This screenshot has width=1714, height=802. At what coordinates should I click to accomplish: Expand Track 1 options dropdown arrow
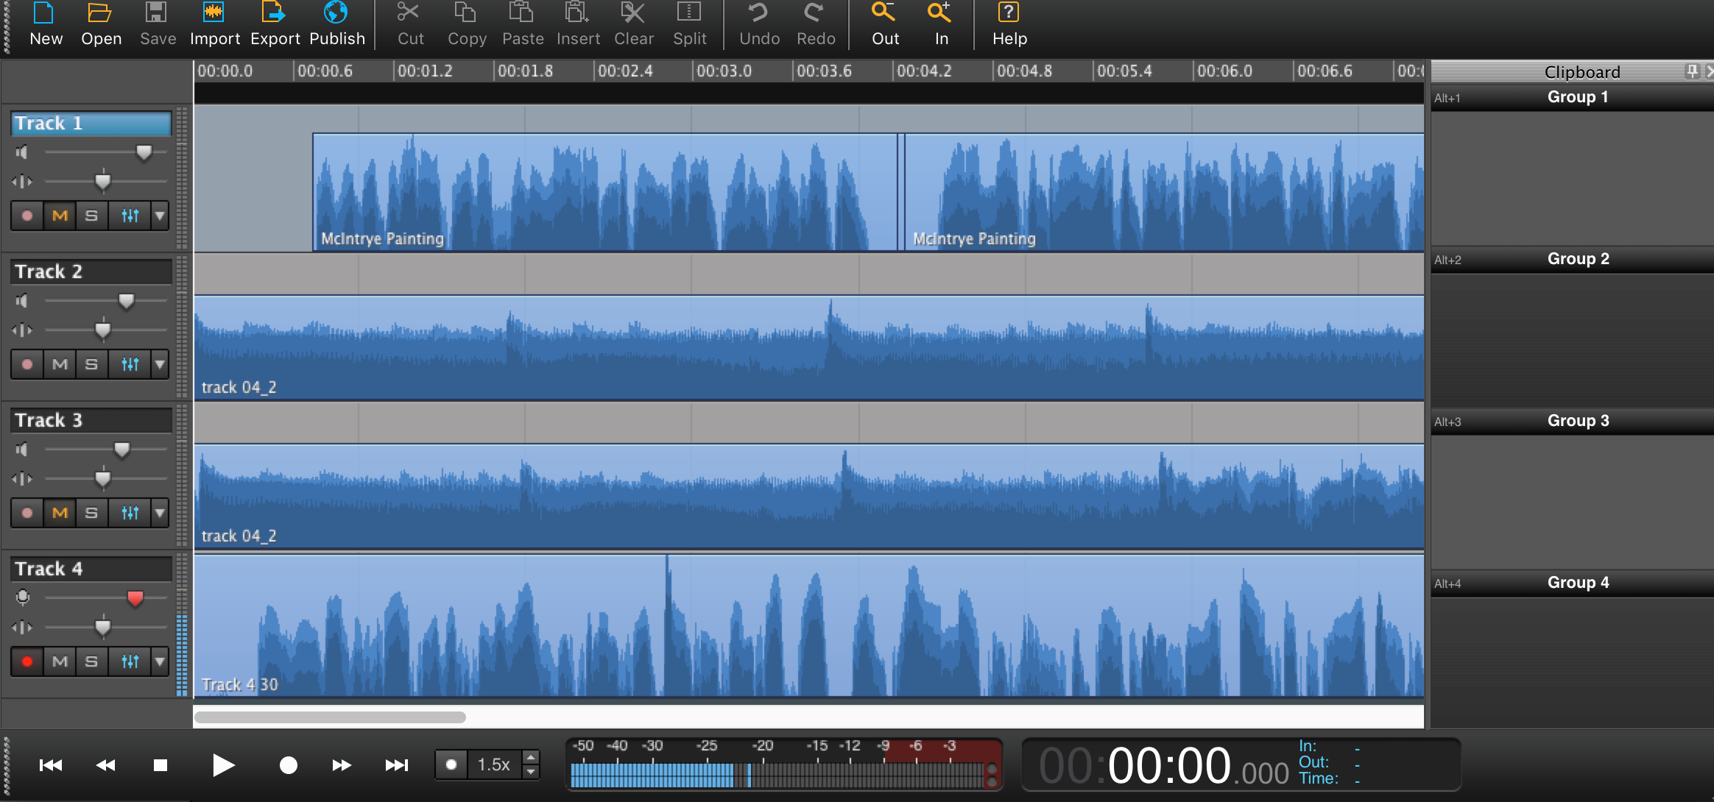pyautogui.click(x=160, y=216)
